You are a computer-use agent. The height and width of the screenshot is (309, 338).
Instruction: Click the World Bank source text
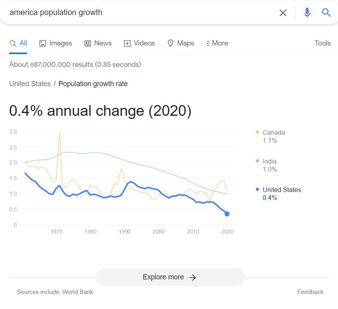click(77, 292)
